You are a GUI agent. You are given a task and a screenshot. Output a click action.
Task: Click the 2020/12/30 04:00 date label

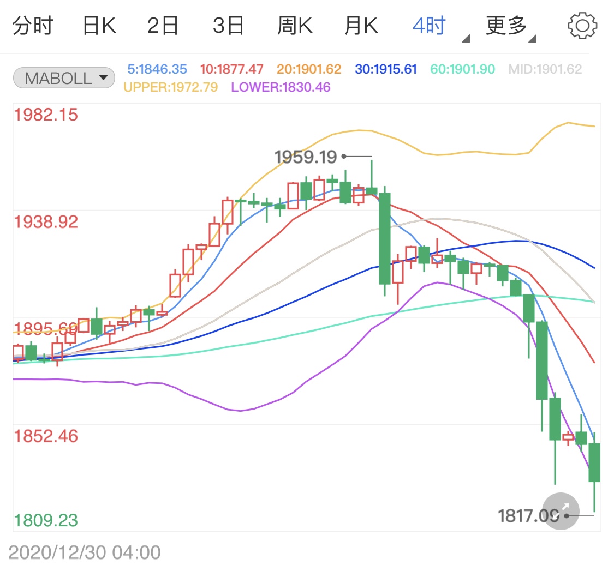click(85, 552)
